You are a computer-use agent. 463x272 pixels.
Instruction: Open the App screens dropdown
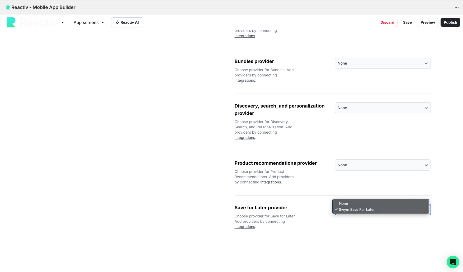pos(89,22)
